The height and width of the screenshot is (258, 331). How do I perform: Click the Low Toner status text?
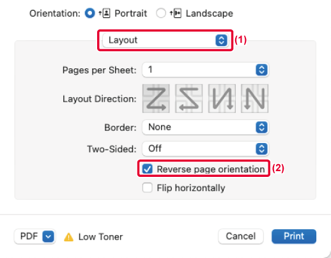[100, 237]
